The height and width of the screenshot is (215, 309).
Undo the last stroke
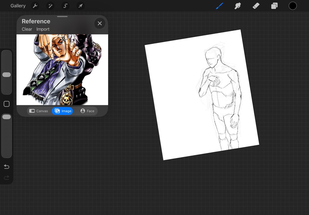[6, 167]
